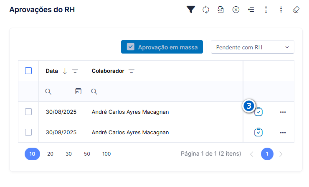Set page size to 20 items
Image resolution: width=309 pixels, height=187 pixels.
tap(50, 154)
